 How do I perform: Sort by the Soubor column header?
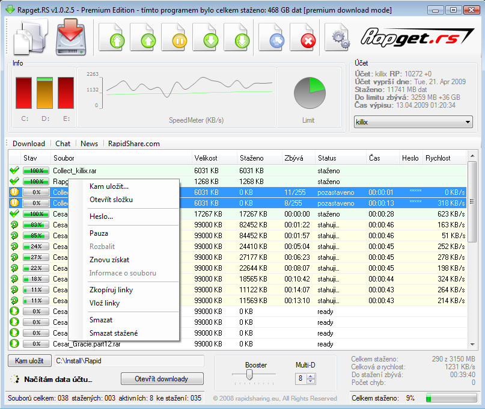point(121,158)
